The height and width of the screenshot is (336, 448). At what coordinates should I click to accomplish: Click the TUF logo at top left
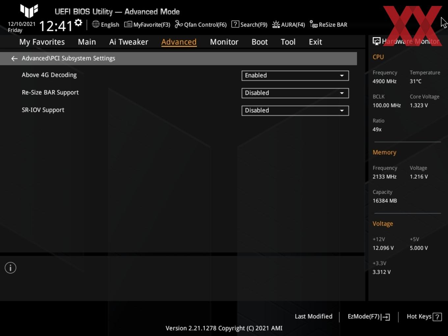click(x=29, y=11)
